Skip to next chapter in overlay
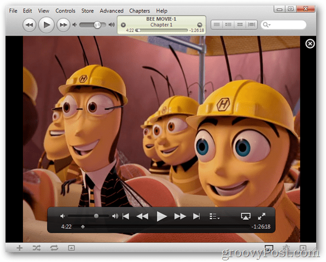326x262 pixels. pyautogui.click(x=196, y=216)
